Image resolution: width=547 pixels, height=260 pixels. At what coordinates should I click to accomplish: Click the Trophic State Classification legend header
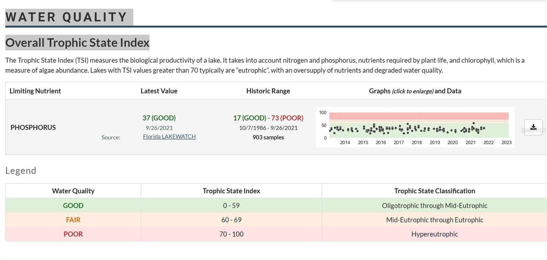click(x=435, y=191)
